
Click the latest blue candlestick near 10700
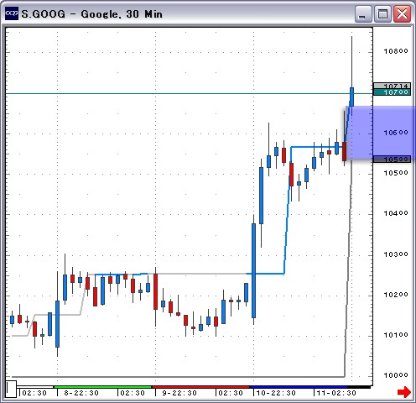(351, 97)
